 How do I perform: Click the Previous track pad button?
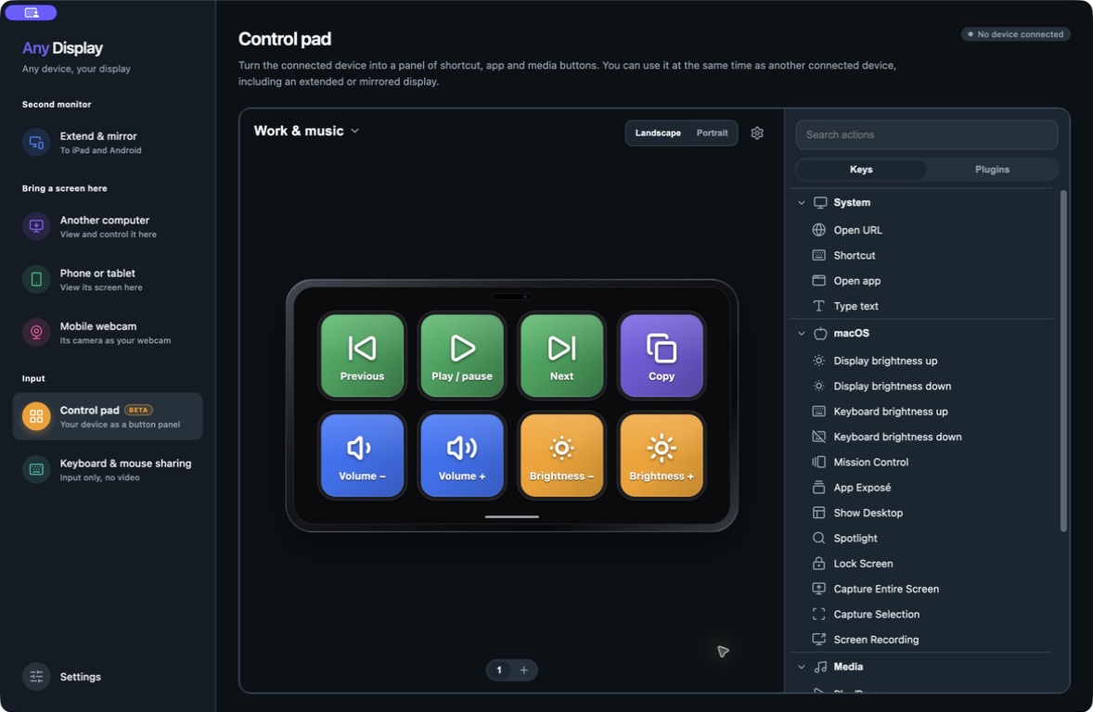click(362, 355)
